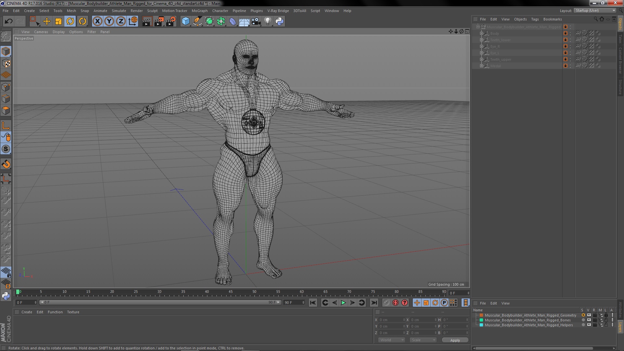Click orange color swatch of Geometry layer
The image size is (624, 351).
481,315
